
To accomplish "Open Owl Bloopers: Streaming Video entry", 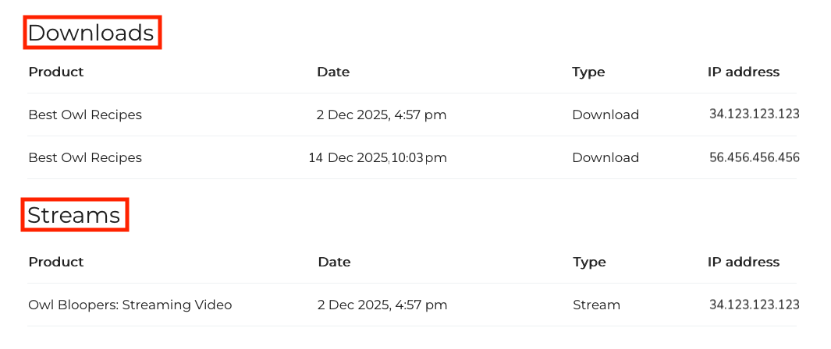I will click(130, 305).
